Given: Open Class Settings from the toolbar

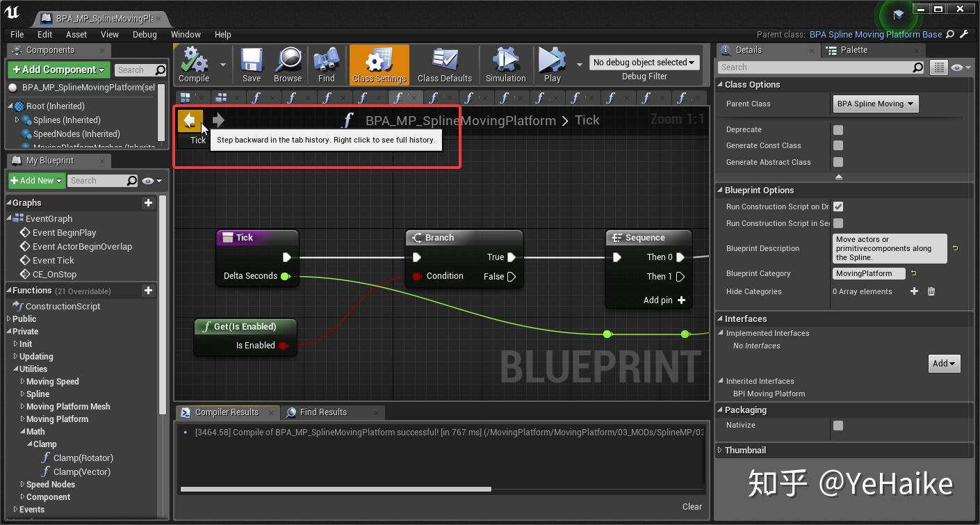Looking at the screenshot, I should [x=379, y=64].
